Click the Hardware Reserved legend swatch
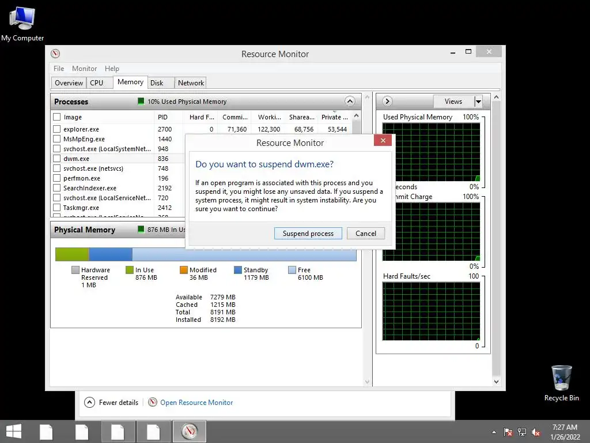 point(75,270)
